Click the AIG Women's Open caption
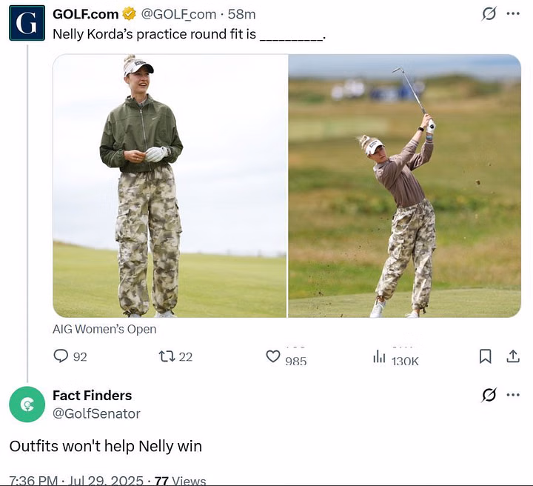The image size is (533, 486). tap(104, 329)
